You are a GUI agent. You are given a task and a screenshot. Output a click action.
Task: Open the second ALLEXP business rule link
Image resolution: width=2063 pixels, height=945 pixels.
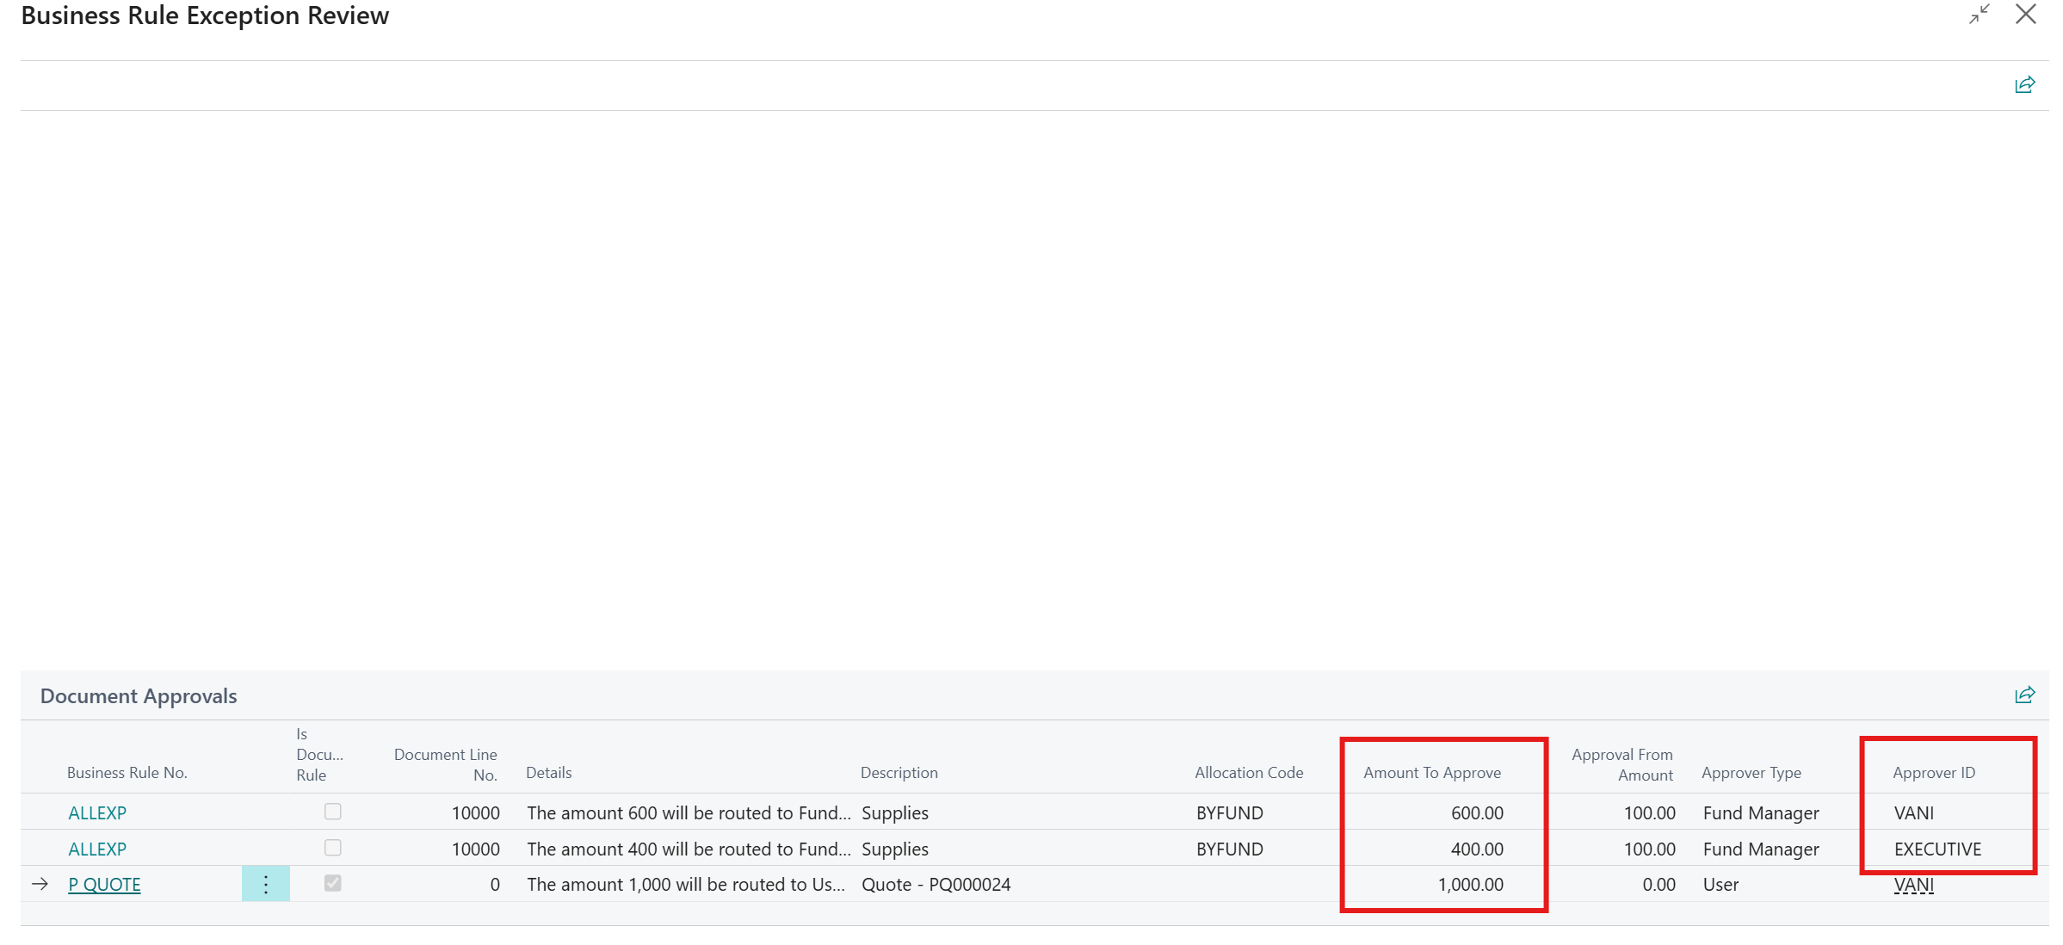point(97,849)
